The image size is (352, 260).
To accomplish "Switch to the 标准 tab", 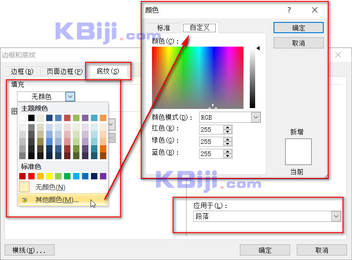I will [164, 28].
